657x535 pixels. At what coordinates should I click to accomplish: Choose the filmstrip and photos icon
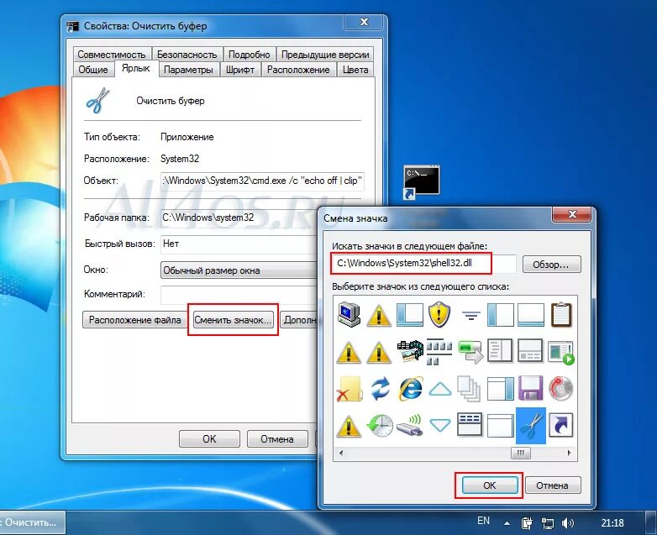coord(410,351)
